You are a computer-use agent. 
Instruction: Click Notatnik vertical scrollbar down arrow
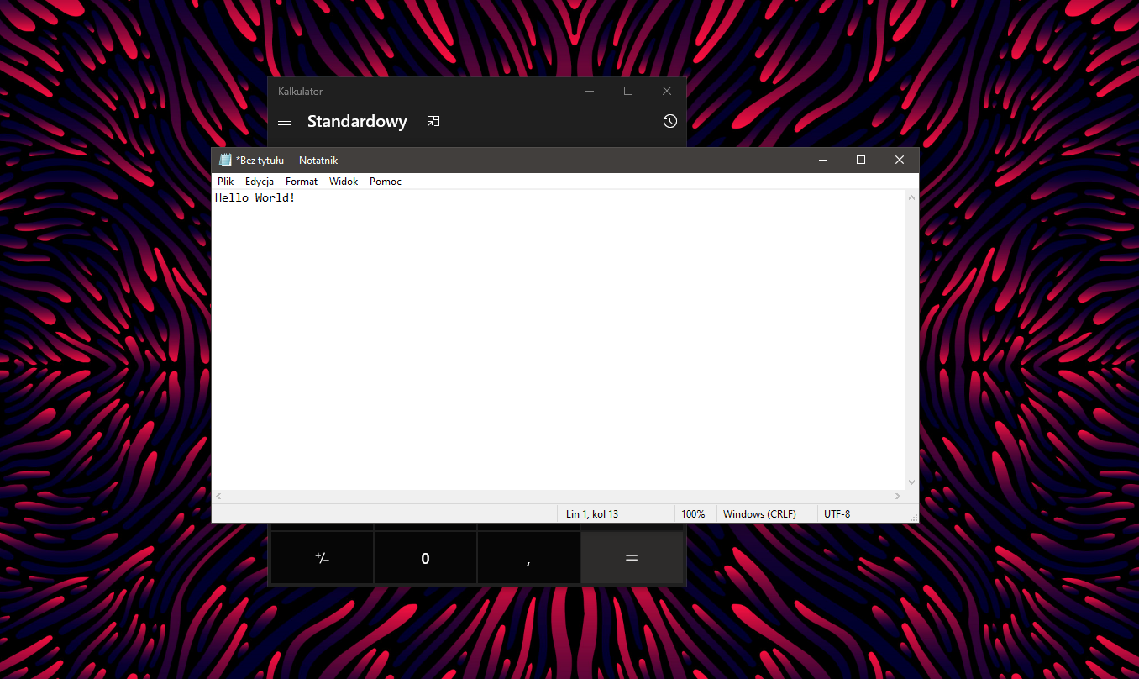(912, 482)
